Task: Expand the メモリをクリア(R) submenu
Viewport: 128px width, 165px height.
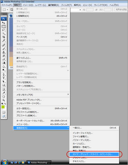Action: pyautogui.click(x=41, y=95)
